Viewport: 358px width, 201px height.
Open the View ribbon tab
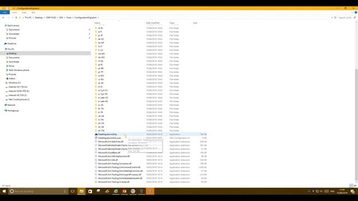point(34,12)
